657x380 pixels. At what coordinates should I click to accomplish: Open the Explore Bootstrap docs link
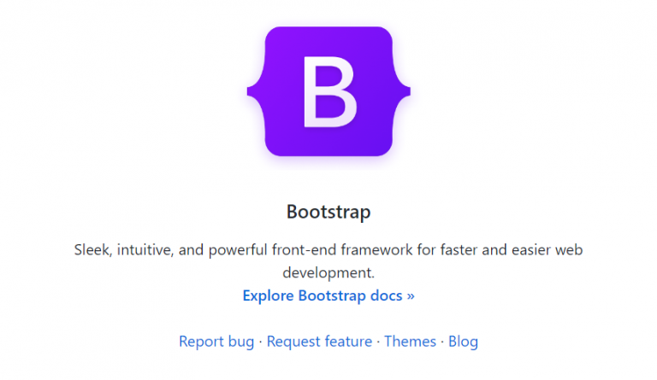pos(328,295)
